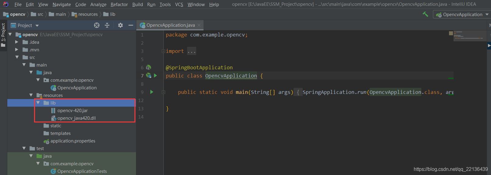Screen dimensions: 491x175
Task: Expand the .idea folder arrow
Action: pos(17,42)
